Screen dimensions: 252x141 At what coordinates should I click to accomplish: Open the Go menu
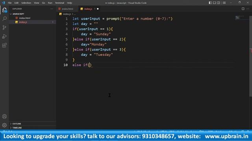click(x=43, y=3)
